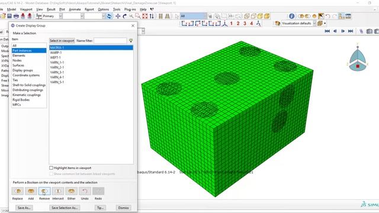Open the Result menu
Image resolution: width=379 pixels, height=213 pixels.
pos(51,9)
